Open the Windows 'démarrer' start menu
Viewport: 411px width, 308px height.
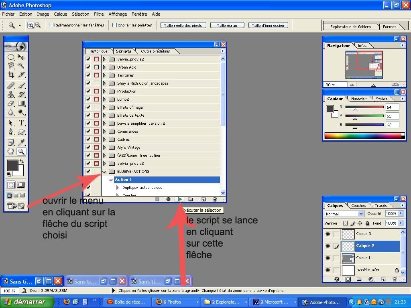pos(27,302)
